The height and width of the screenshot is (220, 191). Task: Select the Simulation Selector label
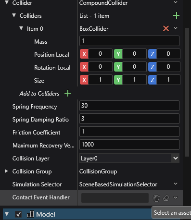pos(37,184)
